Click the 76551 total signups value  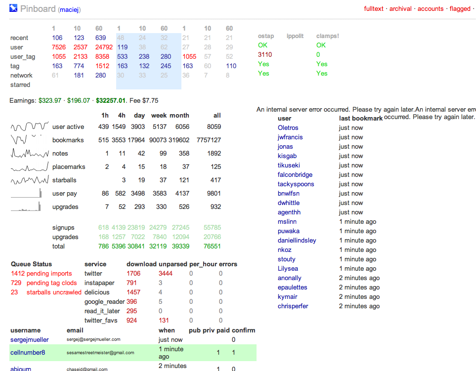212,247
